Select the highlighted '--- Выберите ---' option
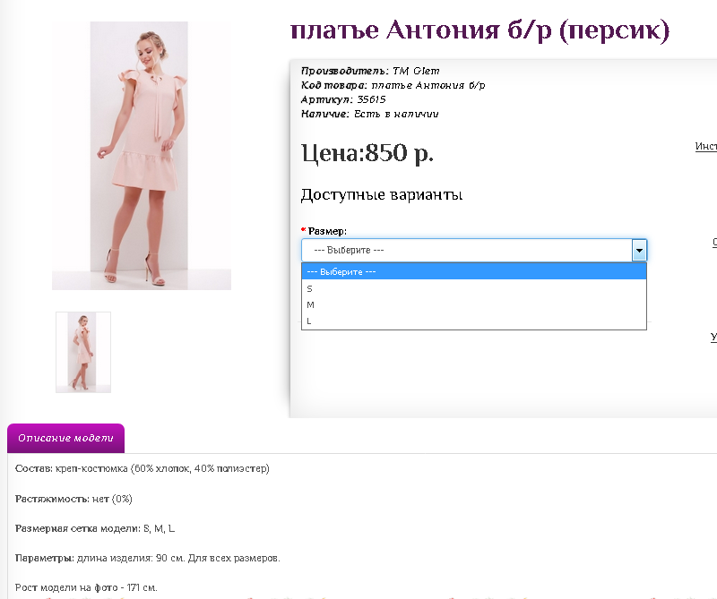The image size is (717, 599). click(474, 272)
